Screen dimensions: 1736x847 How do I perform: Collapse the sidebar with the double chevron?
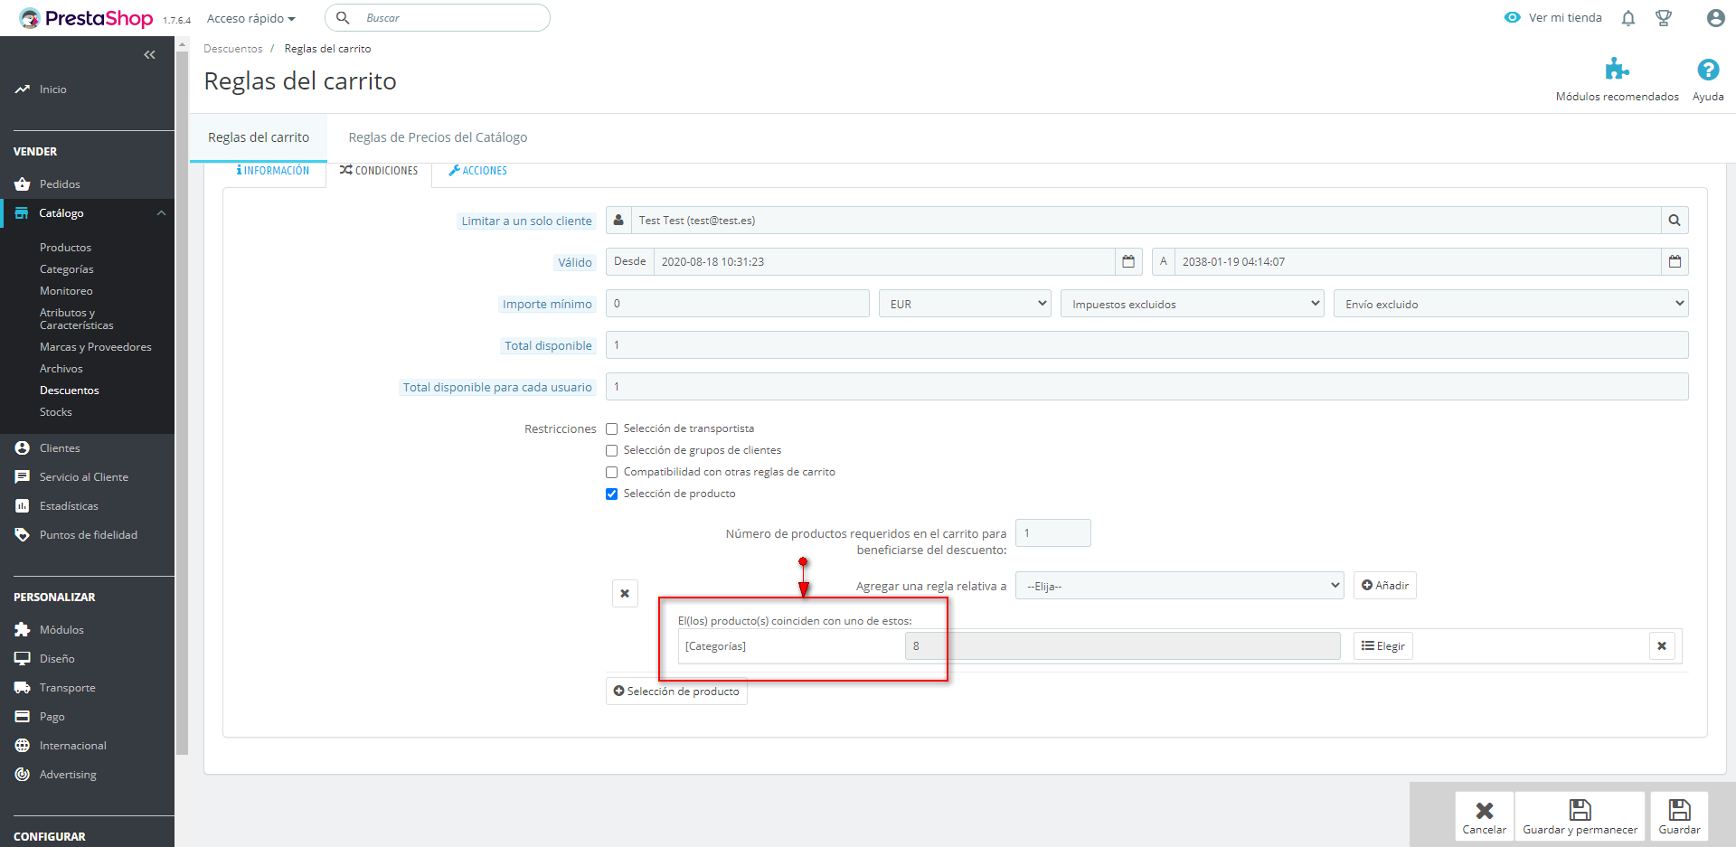coord(149,55)
